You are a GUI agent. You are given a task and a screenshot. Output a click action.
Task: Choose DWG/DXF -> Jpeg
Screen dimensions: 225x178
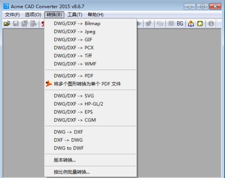pyautogui.click(x=90, y=31)
